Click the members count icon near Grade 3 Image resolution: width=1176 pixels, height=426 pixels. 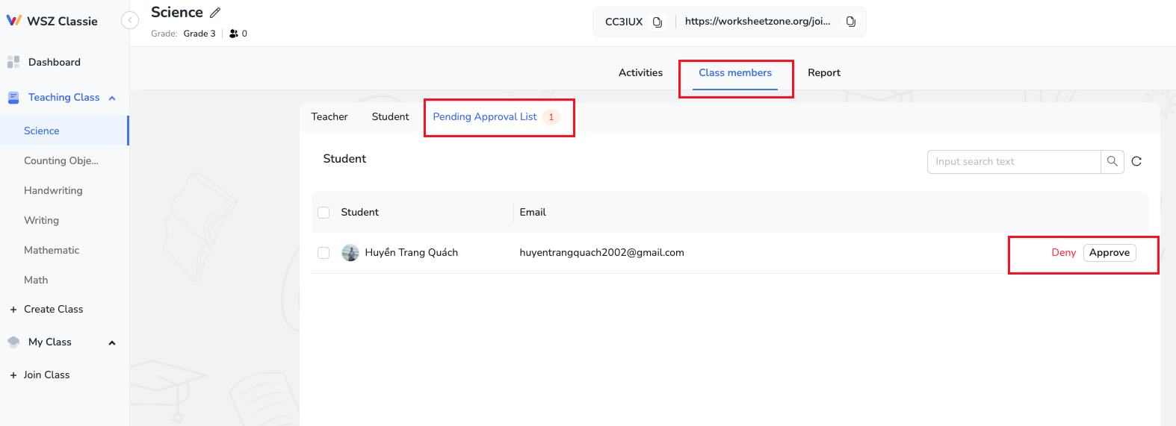[234, 34]
